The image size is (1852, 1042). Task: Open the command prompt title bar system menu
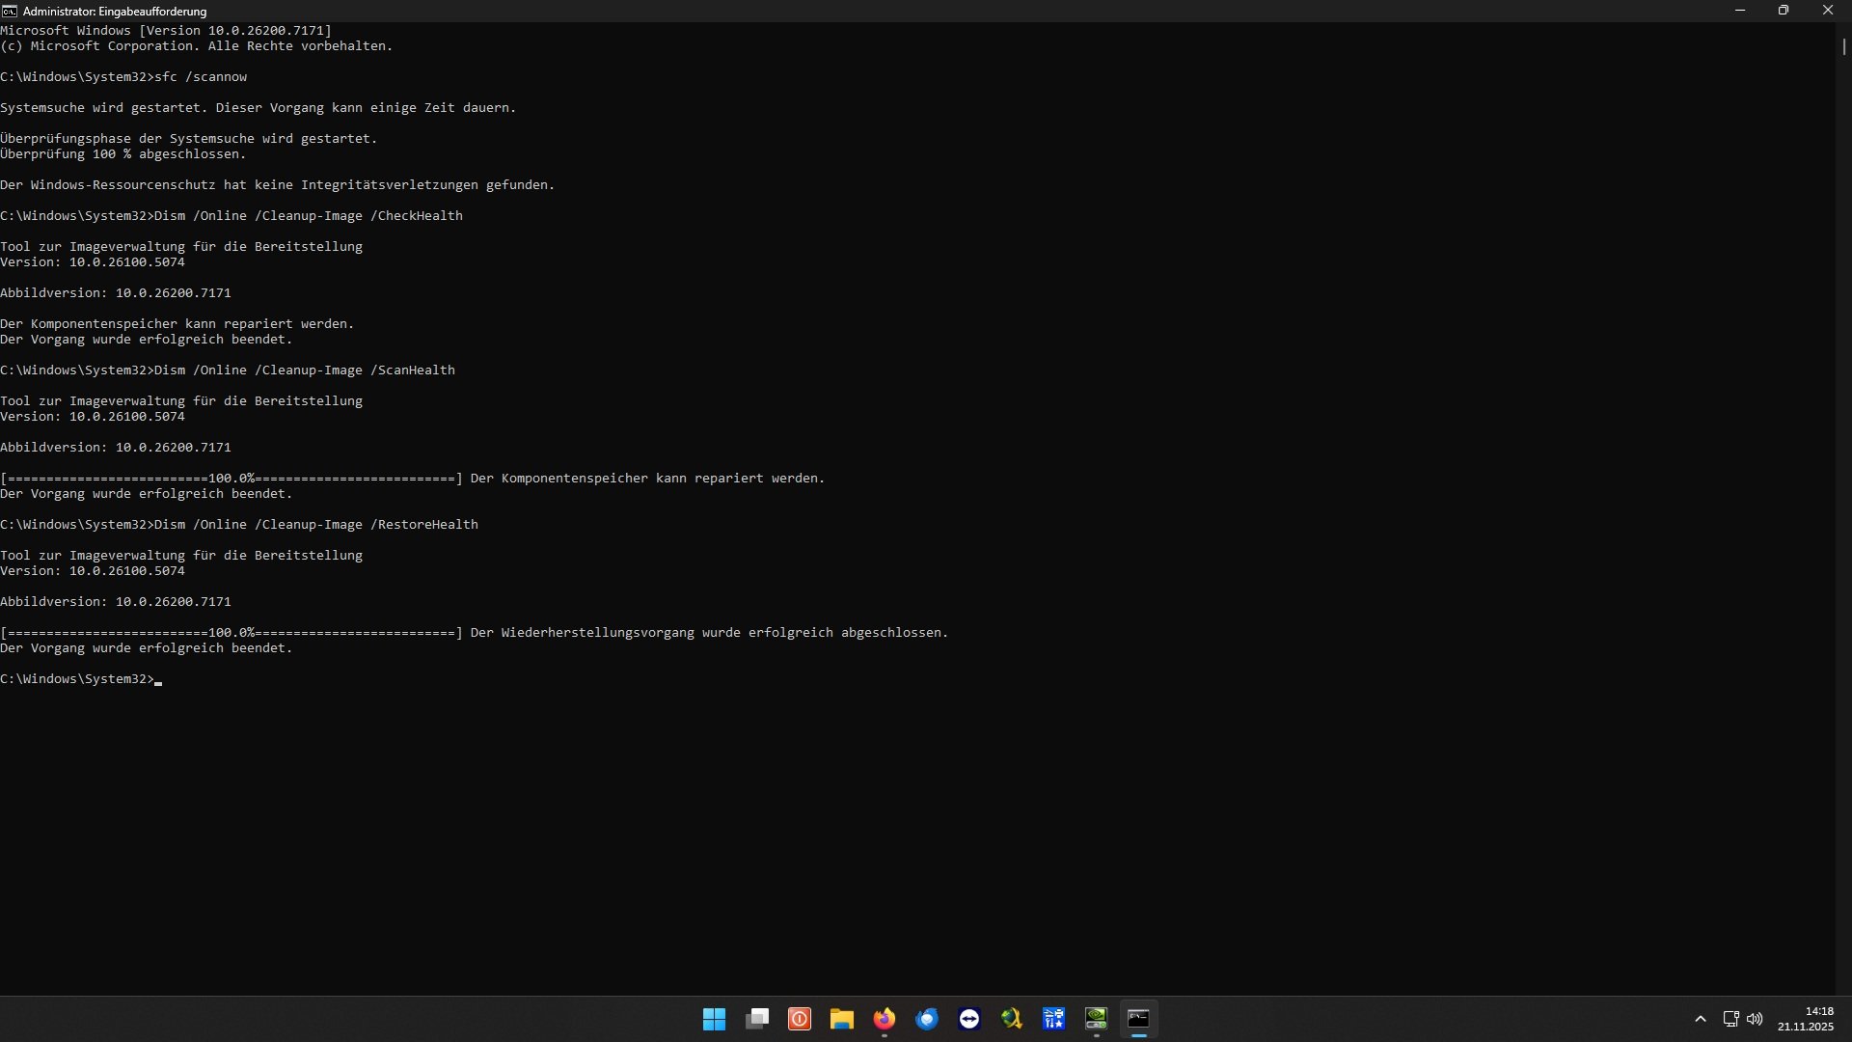point(10,11)
